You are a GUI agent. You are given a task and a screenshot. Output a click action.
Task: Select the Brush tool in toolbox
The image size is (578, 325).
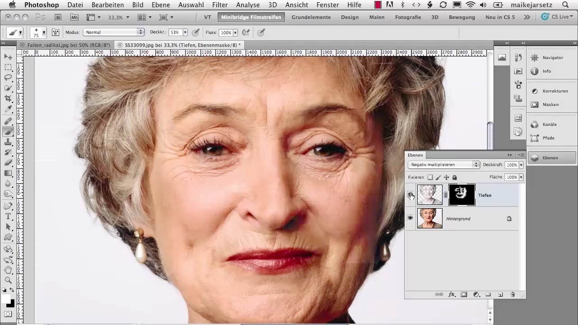8,132
